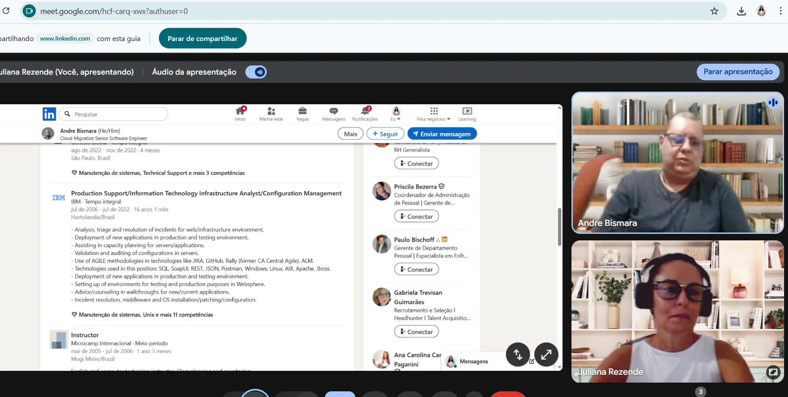This screenshot has height=397, width=788.
Task: Open the Minha rede tab
Action: point(271,113)
